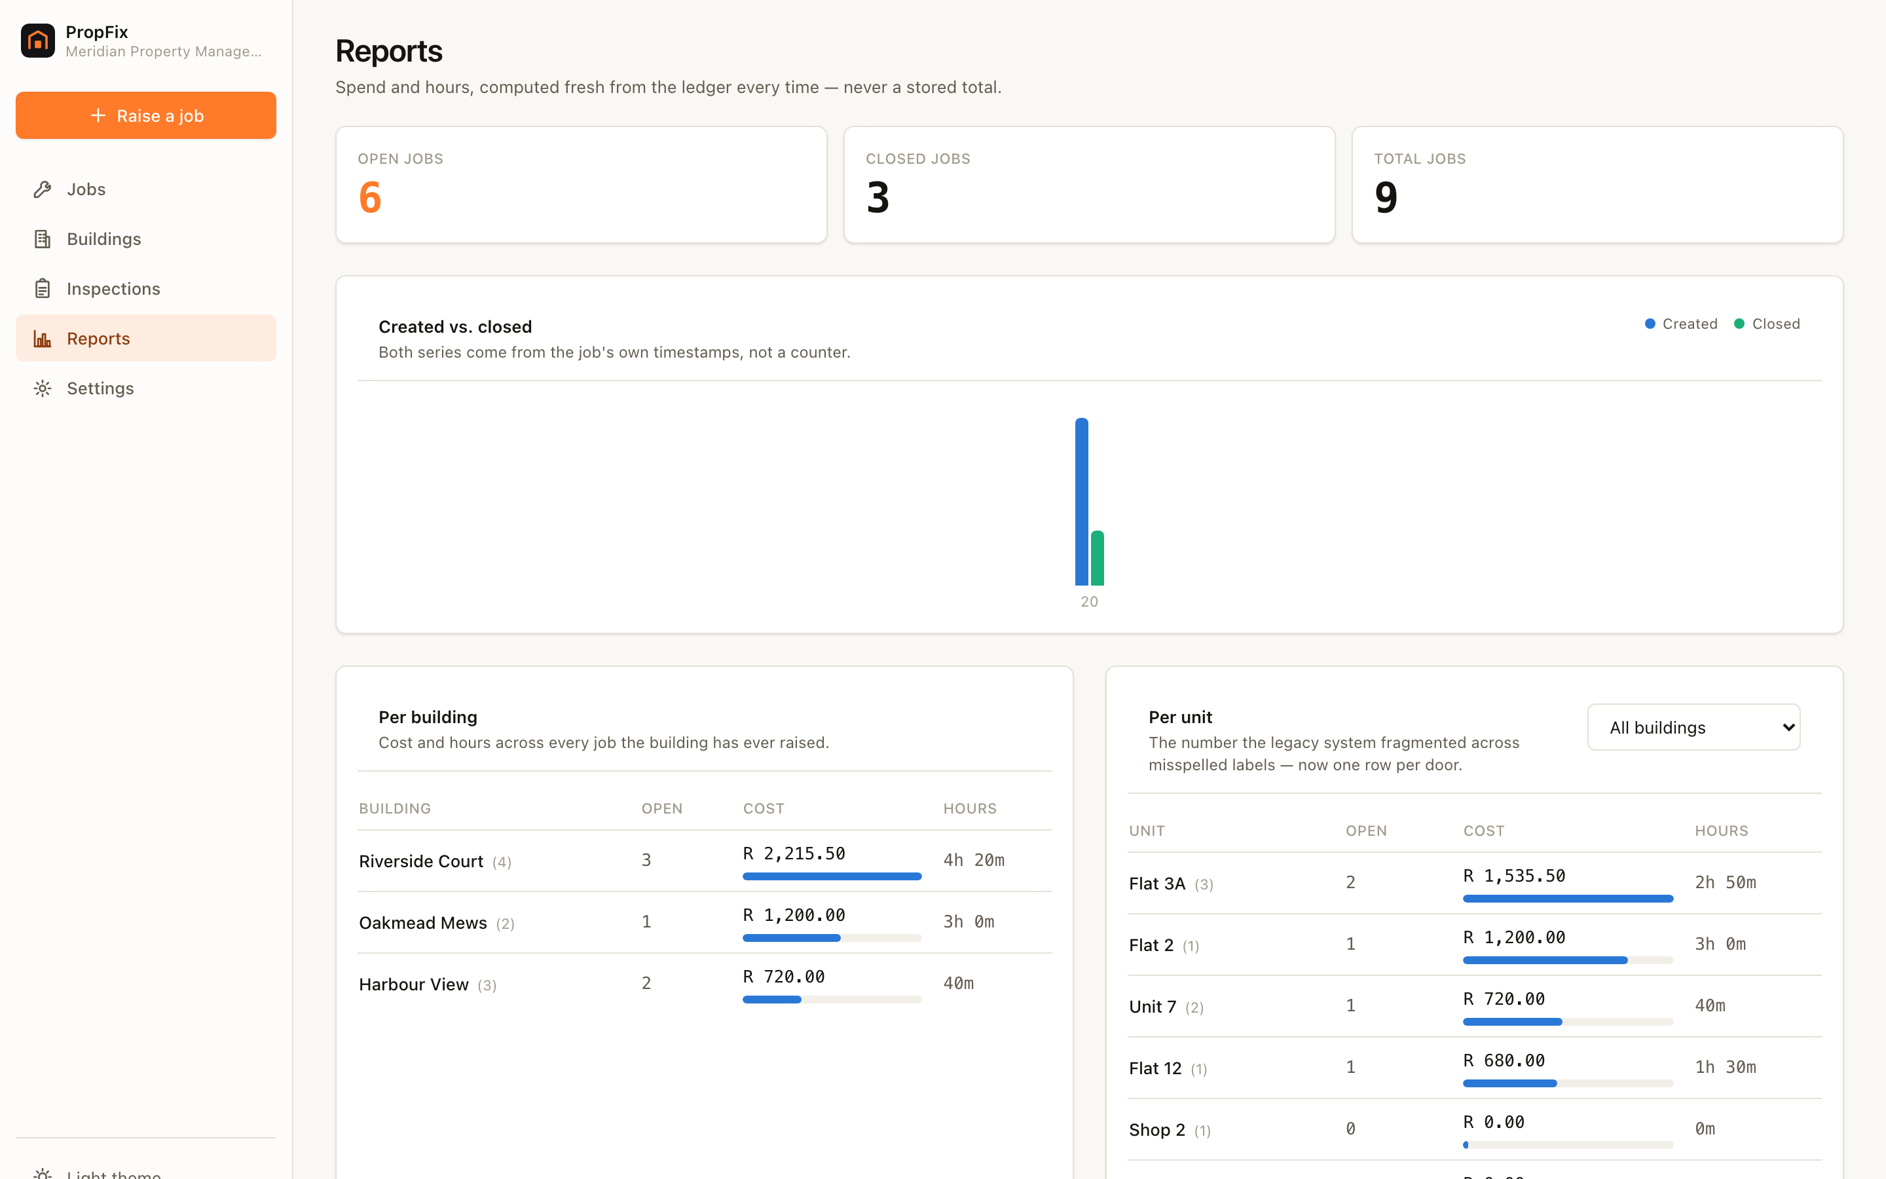Viewport: 1886px width, 1179px height.
Task: Click the gear icon beside Settings
Action: (43, 388)
